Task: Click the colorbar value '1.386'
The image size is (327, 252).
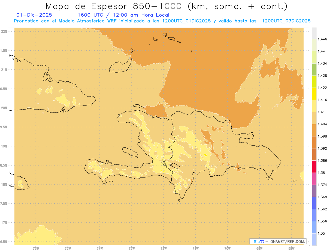Action: click(323, 161)
